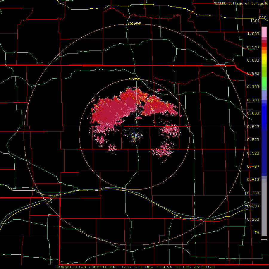Image resolution: width=269 pixels, height=269 pixels.
Task: Click the 100 NMI range ring label
Action: pos(134,24)
